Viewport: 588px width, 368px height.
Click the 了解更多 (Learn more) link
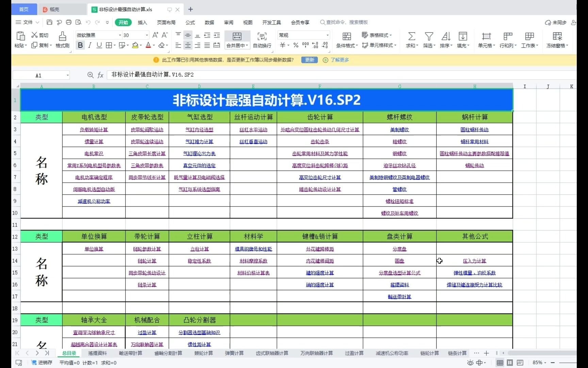[340, 60]
